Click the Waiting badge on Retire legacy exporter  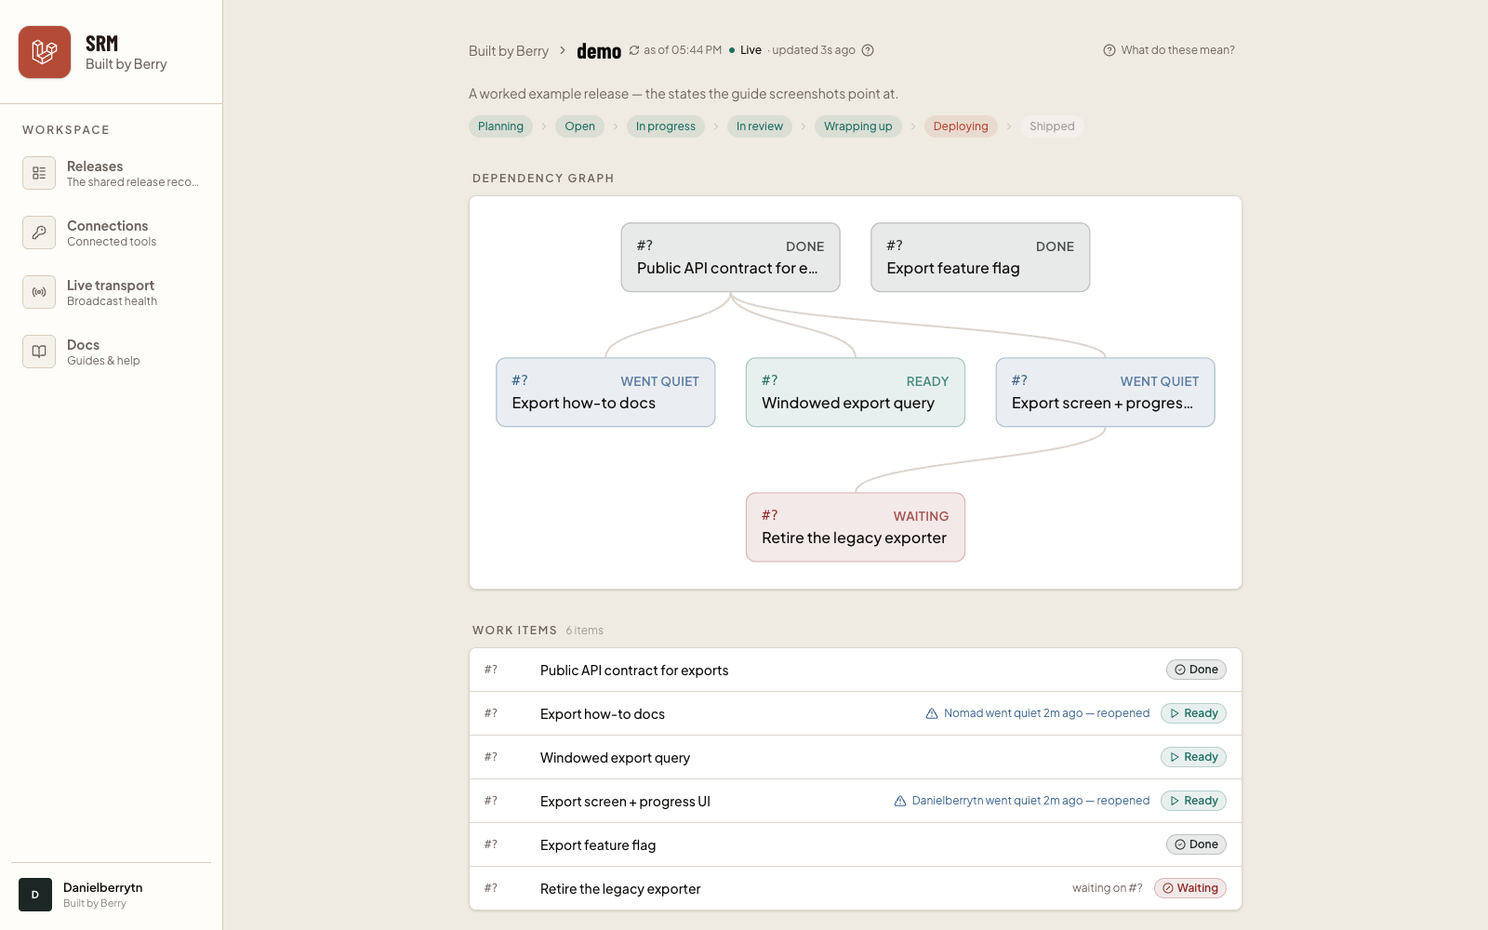point(1190,888)
